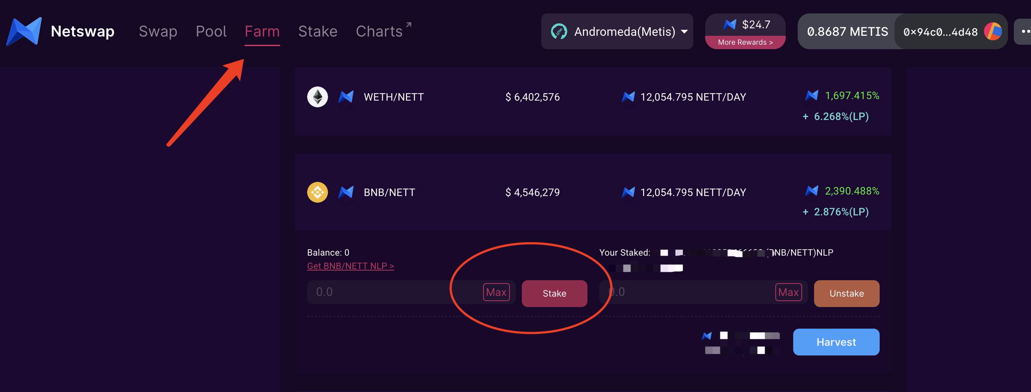
Task: Click NETT icon beside BNB/NETT daily rewards
Action: coord(628,192)
